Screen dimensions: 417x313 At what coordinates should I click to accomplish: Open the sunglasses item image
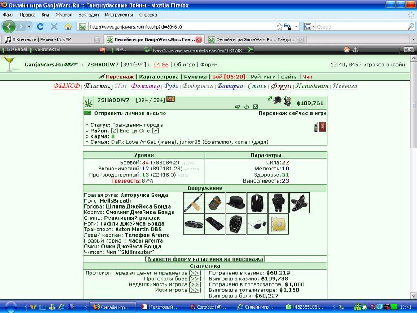(x=257, y=224)
